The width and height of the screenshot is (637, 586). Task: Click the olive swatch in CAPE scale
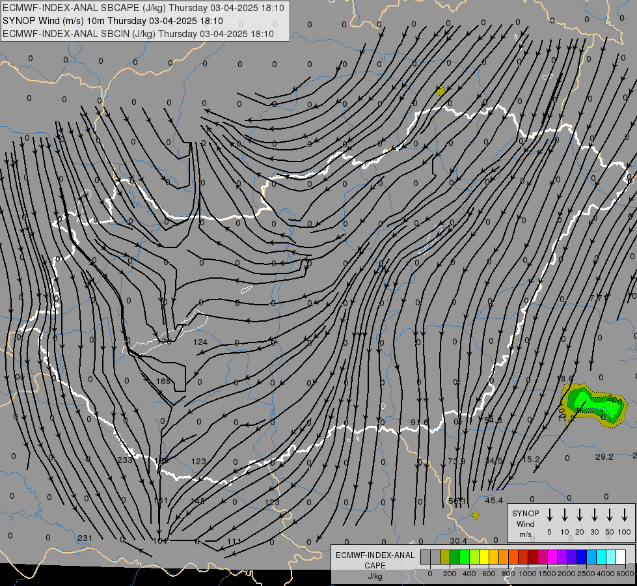(445, 557)
